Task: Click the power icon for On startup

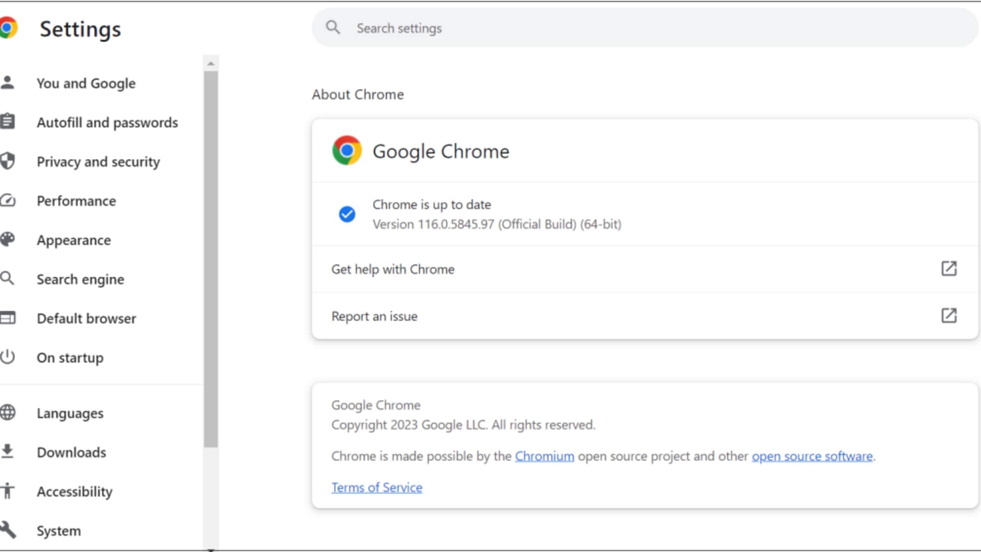Action: 8,357
